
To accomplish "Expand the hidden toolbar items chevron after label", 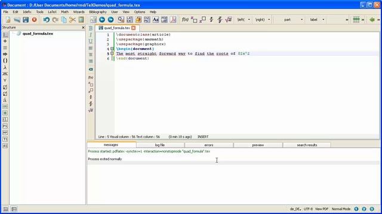I will point(347,20).
